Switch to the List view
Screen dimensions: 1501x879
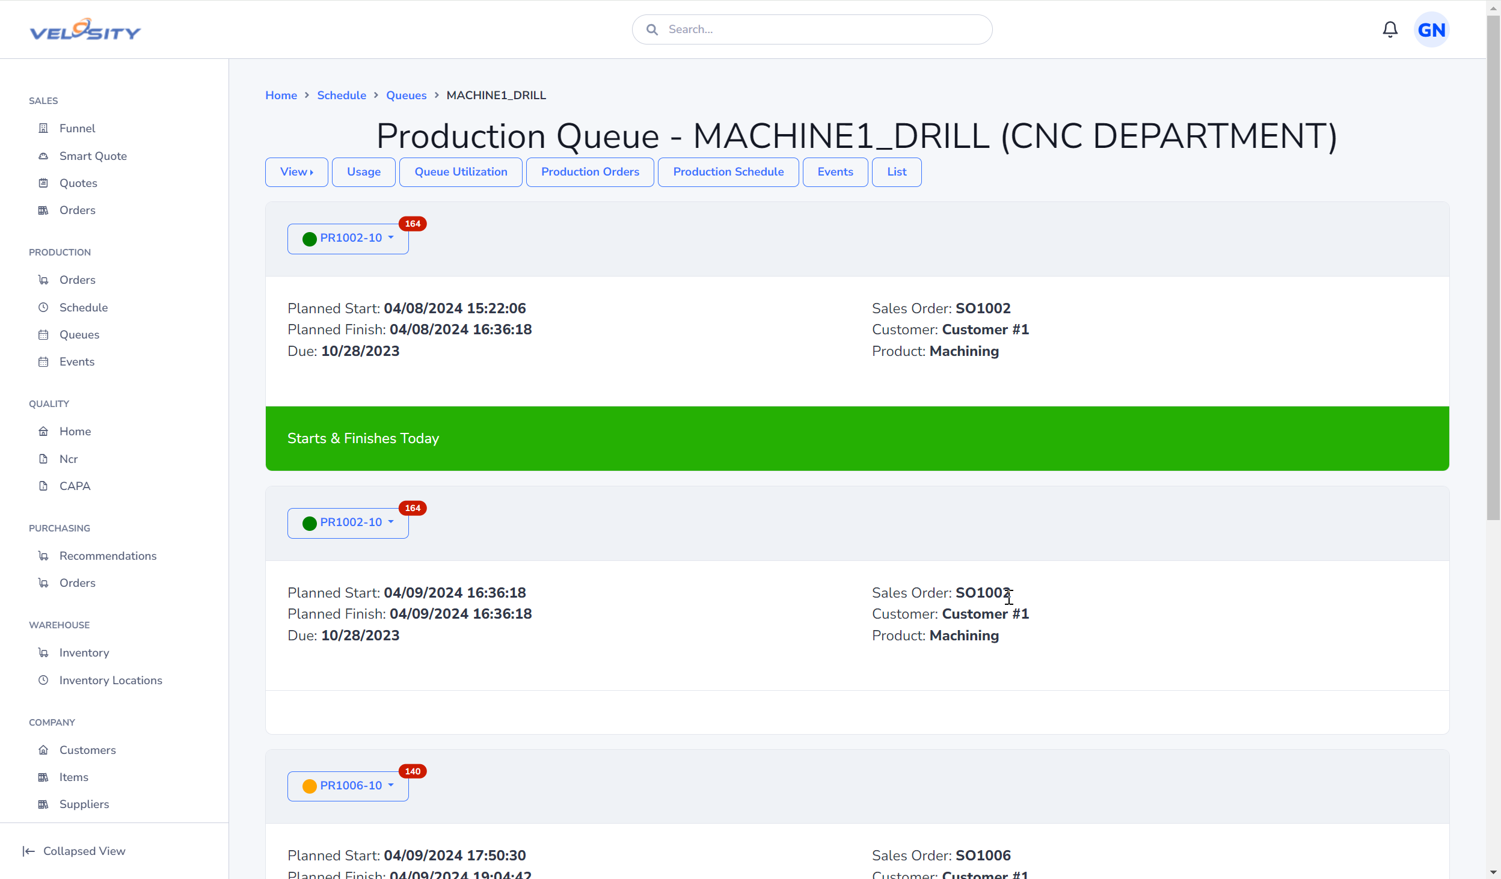[x=897, y=172]
